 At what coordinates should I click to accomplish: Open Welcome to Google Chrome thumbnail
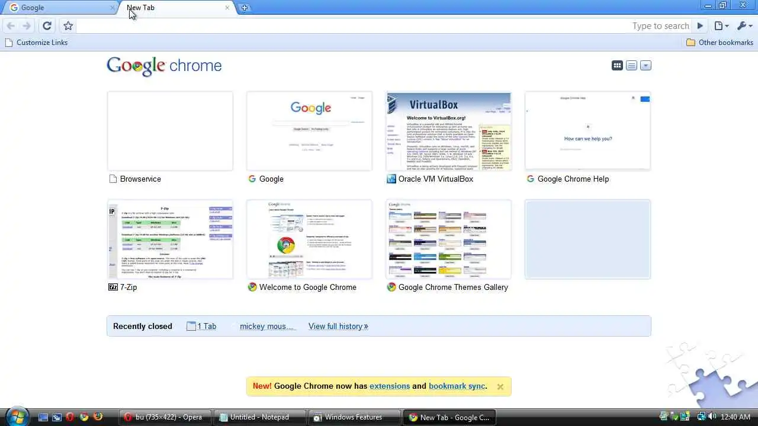pyautogui.click(x=309, y=239)
